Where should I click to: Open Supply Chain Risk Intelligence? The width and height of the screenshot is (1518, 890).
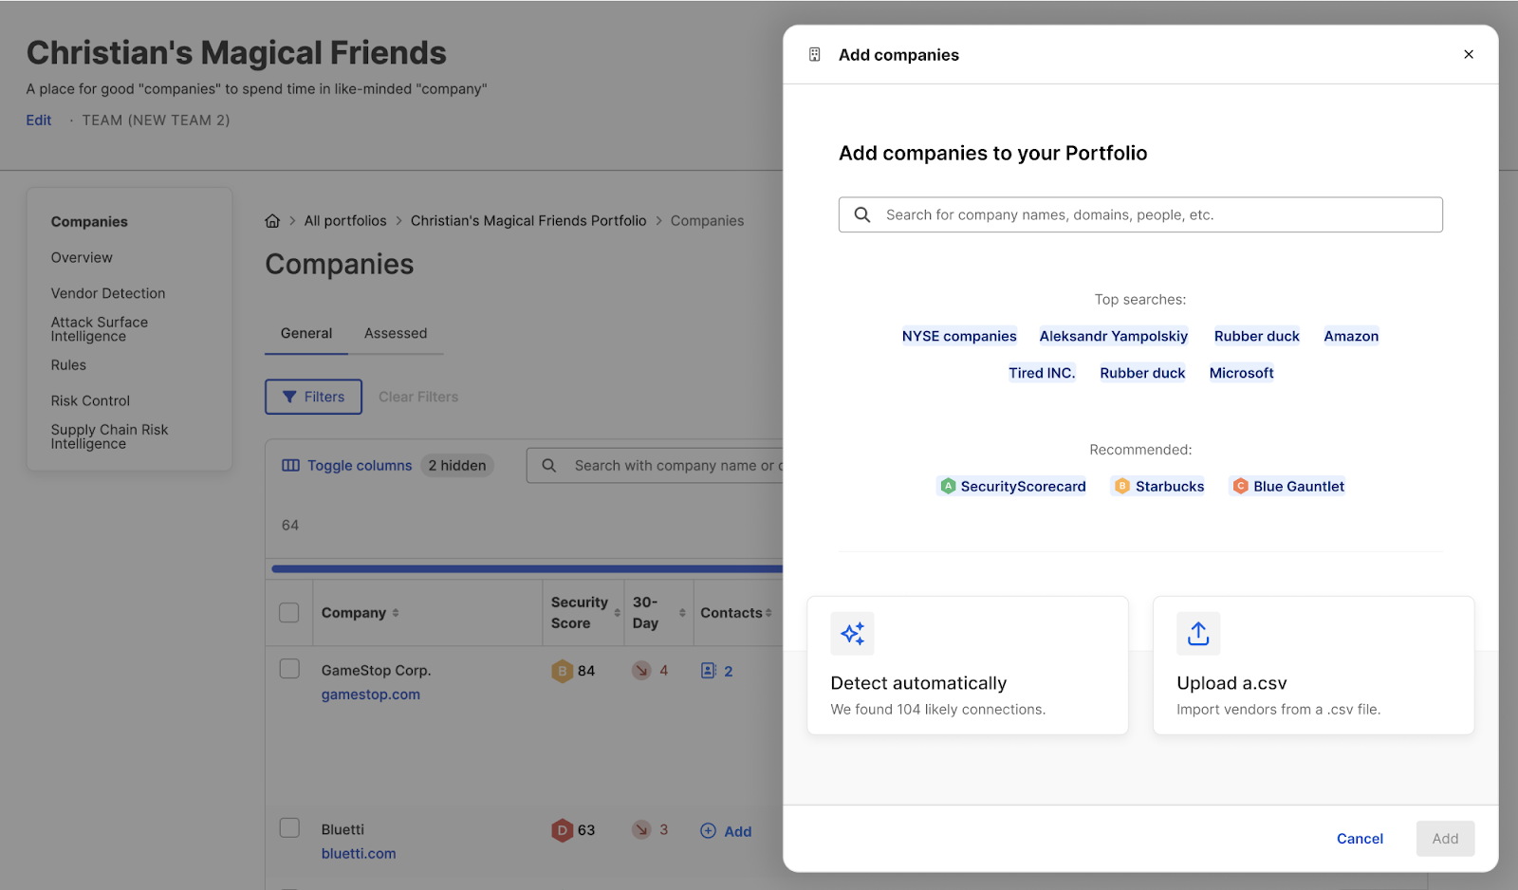tap(109, 436)
